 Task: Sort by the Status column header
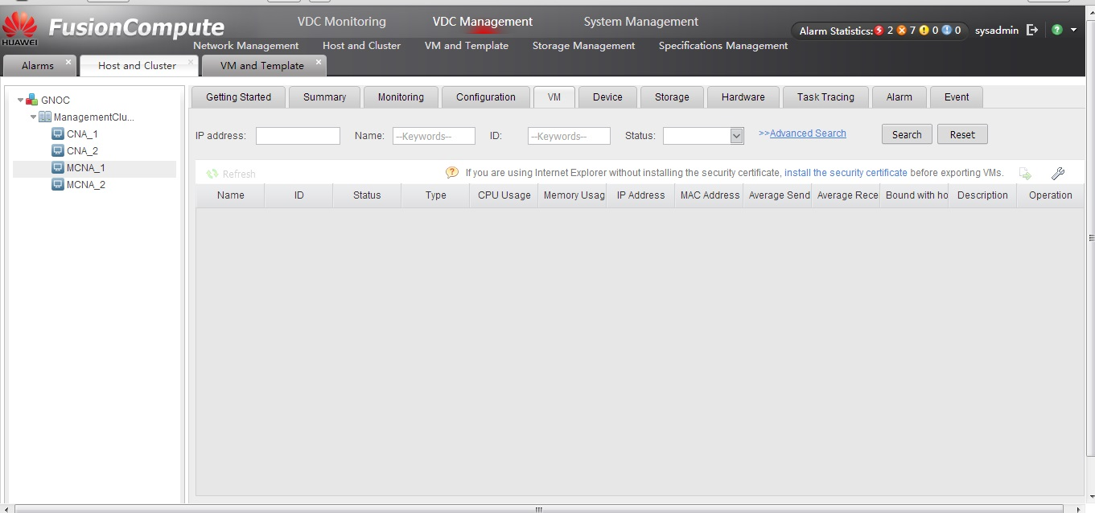point(367,195)
